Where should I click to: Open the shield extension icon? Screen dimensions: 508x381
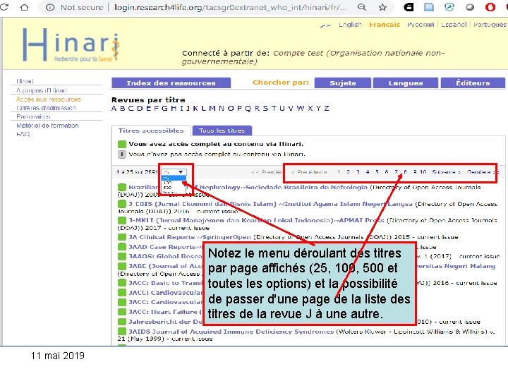(x=449, y=7)
